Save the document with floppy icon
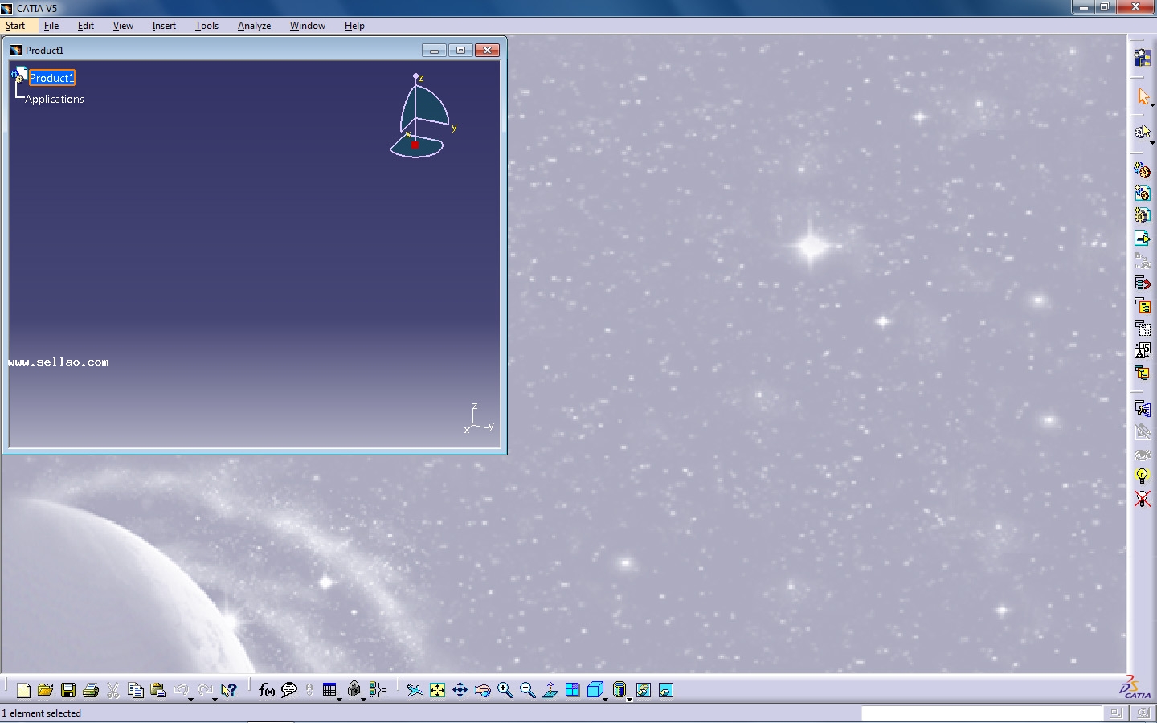This screenshot has height=723, width=1157. (x=68, y=690)
